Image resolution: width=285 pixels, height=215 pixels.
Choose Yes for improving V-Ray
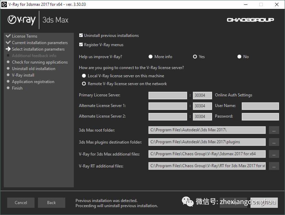click(x=195, y=56)
